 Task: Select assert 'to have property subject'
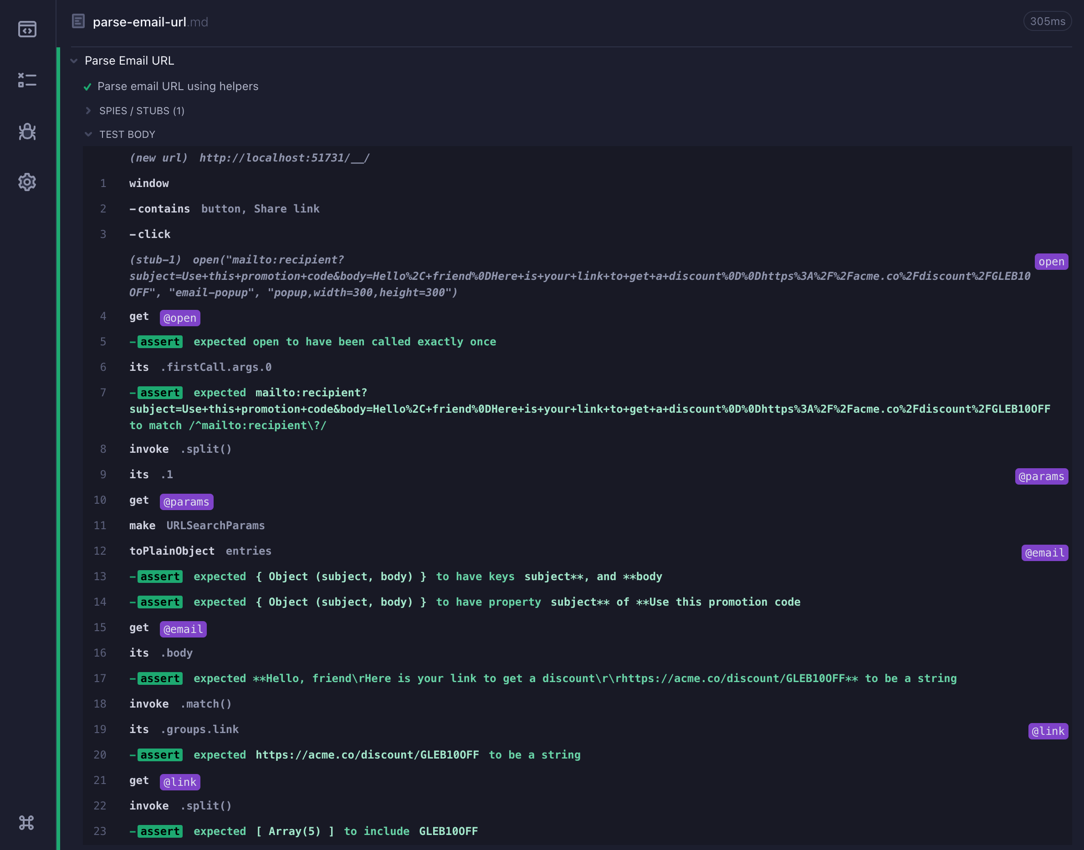tap(577, 602)
